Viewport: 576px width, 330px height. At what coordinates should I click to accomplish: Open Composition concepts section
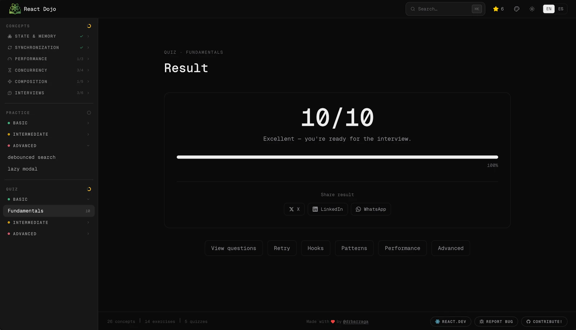point(31,82)
